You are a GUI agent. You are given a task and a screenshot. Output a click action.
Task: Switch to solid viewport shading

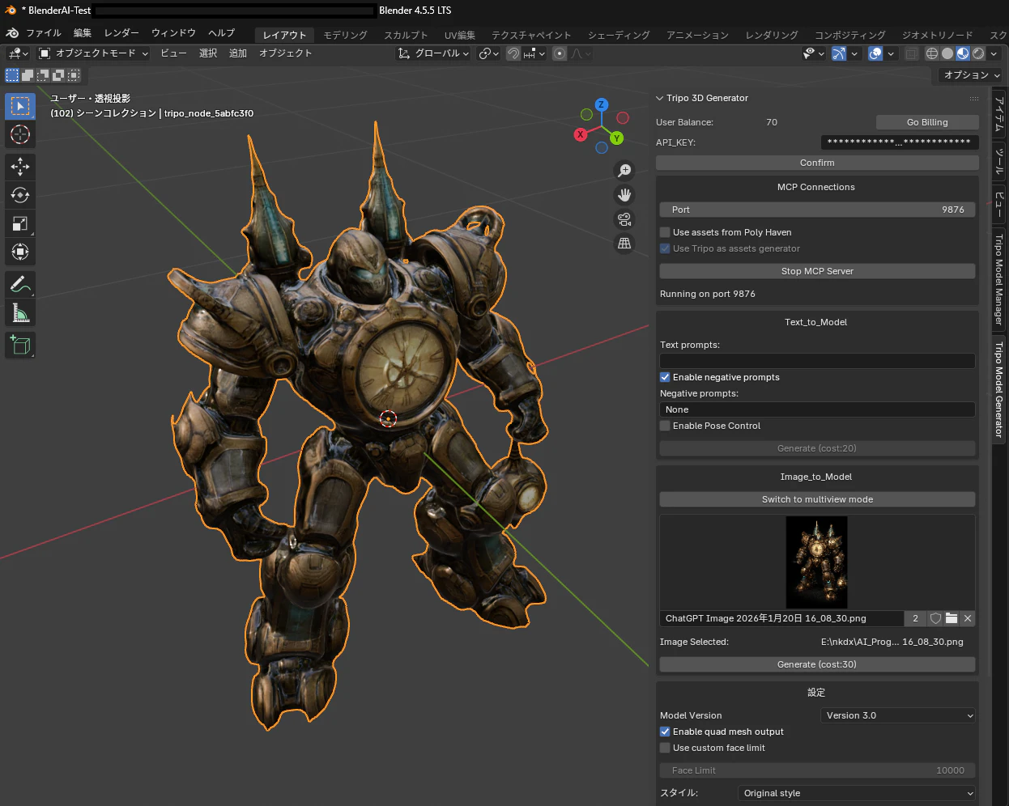(x=947, y=53)
